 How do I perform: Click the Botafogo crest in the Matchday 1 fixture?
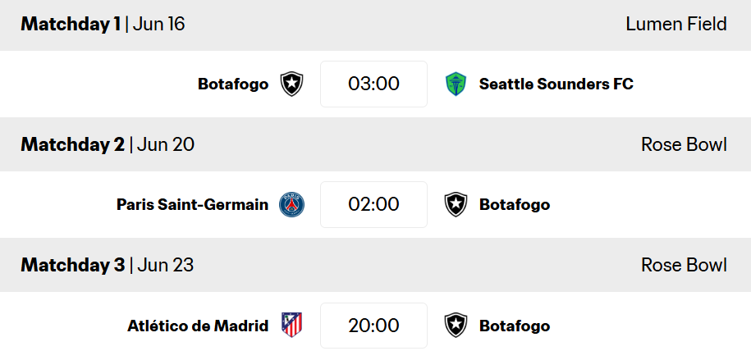coord(291,84)
